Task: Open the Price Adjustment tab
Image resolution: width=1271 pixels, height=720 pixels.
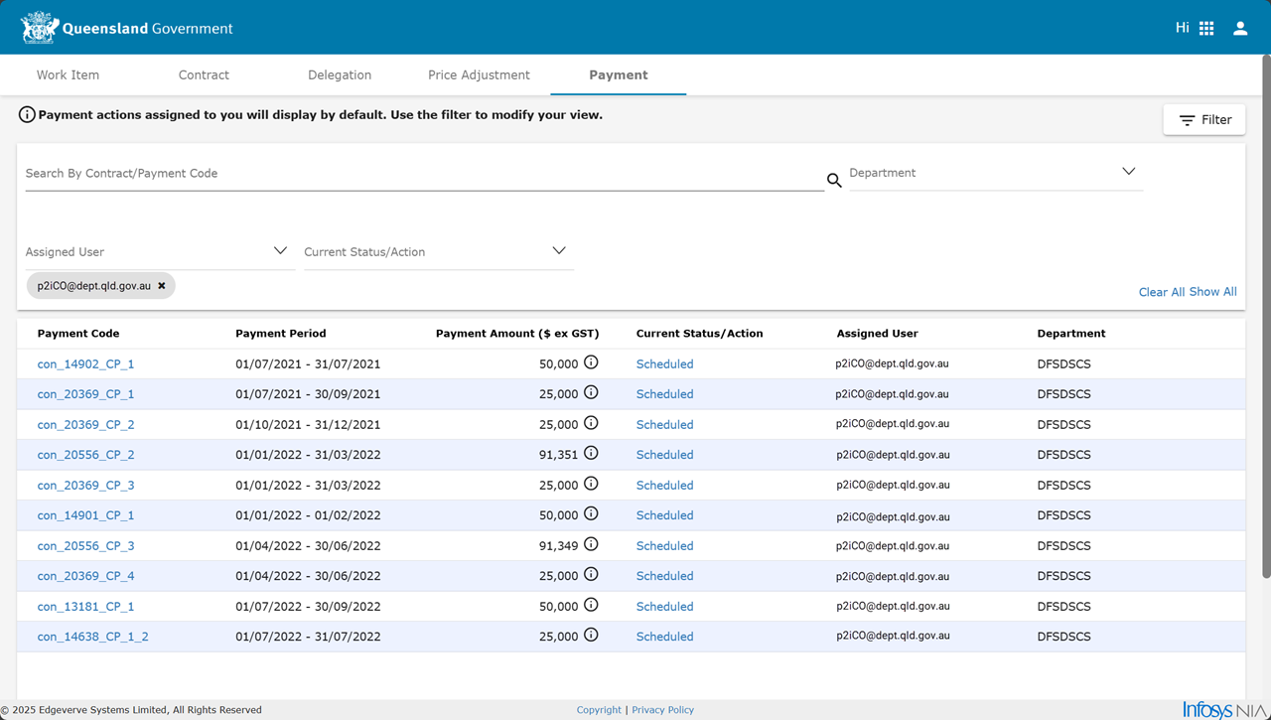Action: 479,75
